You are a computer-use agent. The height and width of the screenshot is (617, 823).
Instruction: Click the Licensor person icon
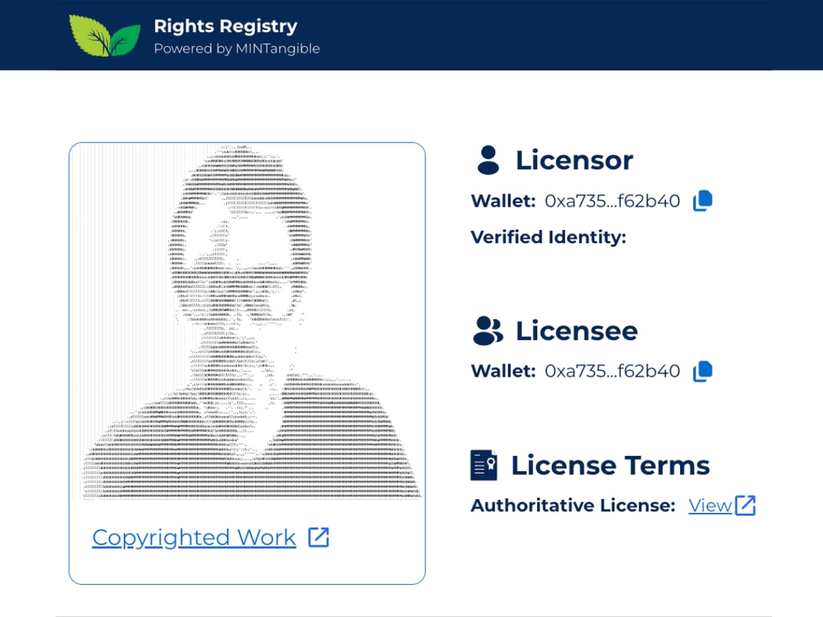488,160
